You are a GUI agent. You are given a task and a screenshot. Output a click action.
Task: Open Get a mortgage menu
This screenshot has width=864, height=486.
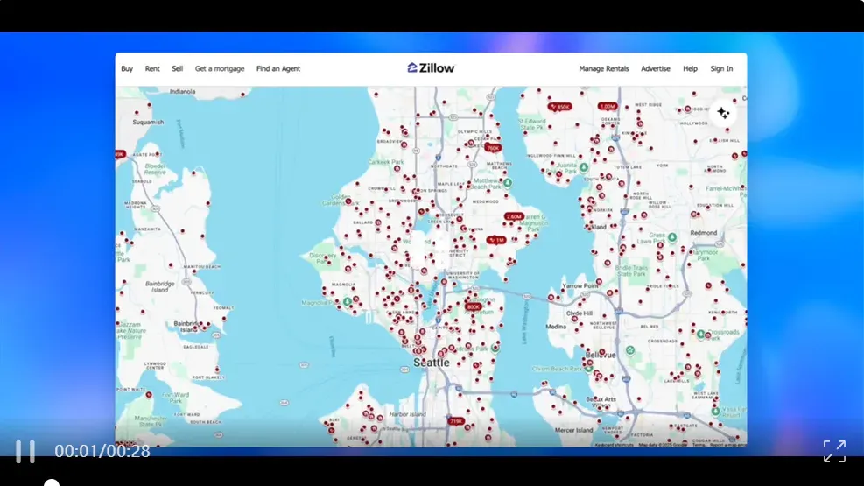pos(220,69)
